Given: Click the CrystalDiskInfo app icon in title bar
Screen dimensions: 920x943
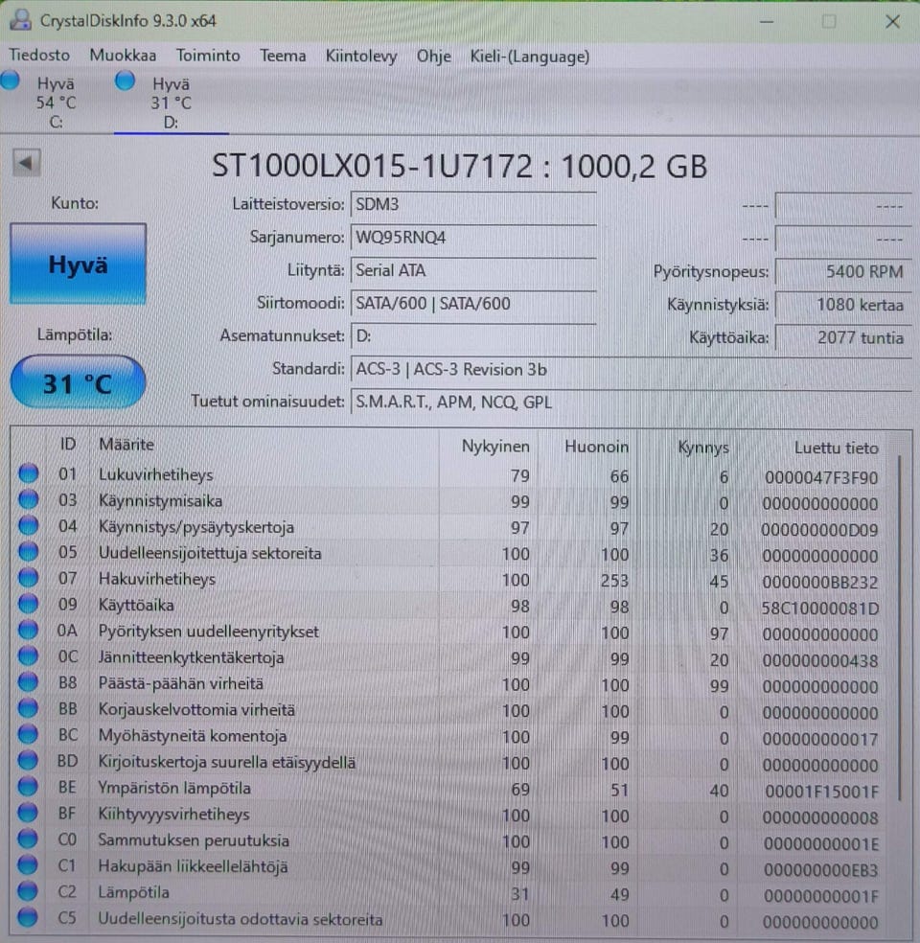Looking at the screenshot, I should coord(20,19).
